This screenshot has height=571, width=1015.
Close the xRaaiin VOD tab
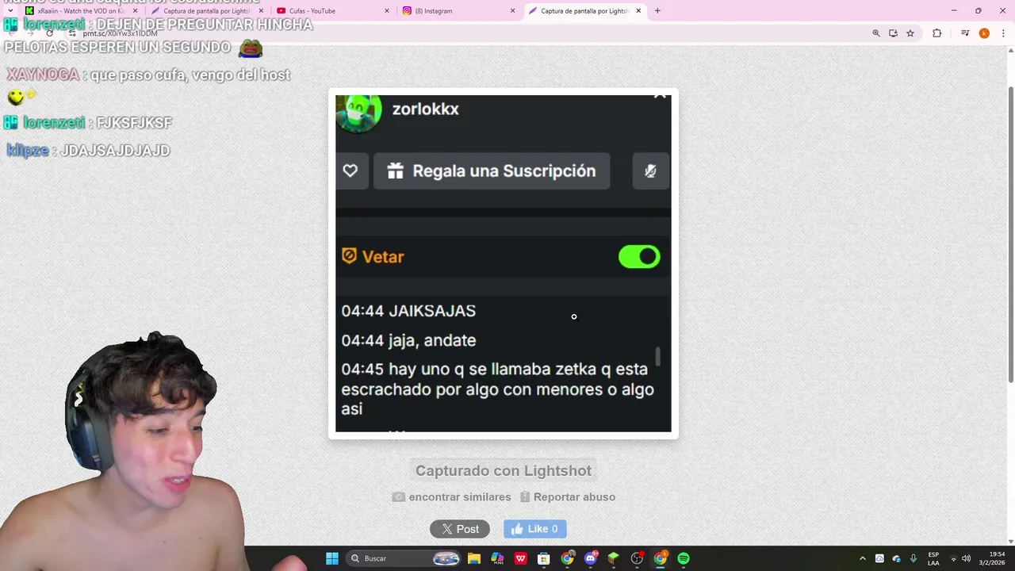click(x=136, y=11)
